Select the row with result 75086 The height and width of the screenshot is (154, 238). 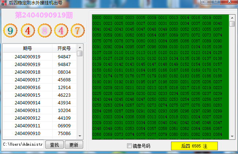64,133
